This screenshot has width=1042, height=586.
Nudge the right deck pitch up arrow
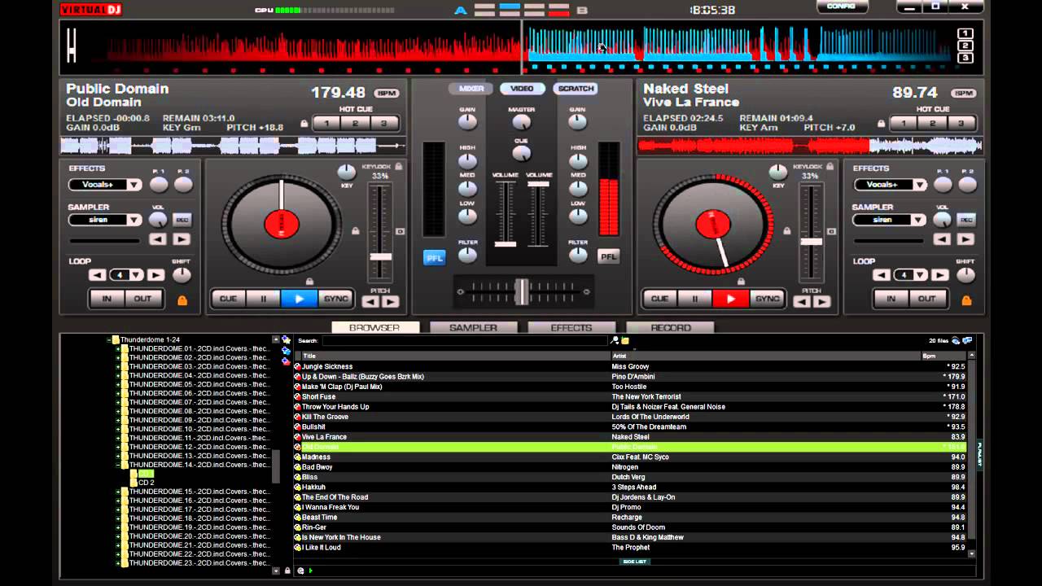pyautogui.click(x=822, y=302)
